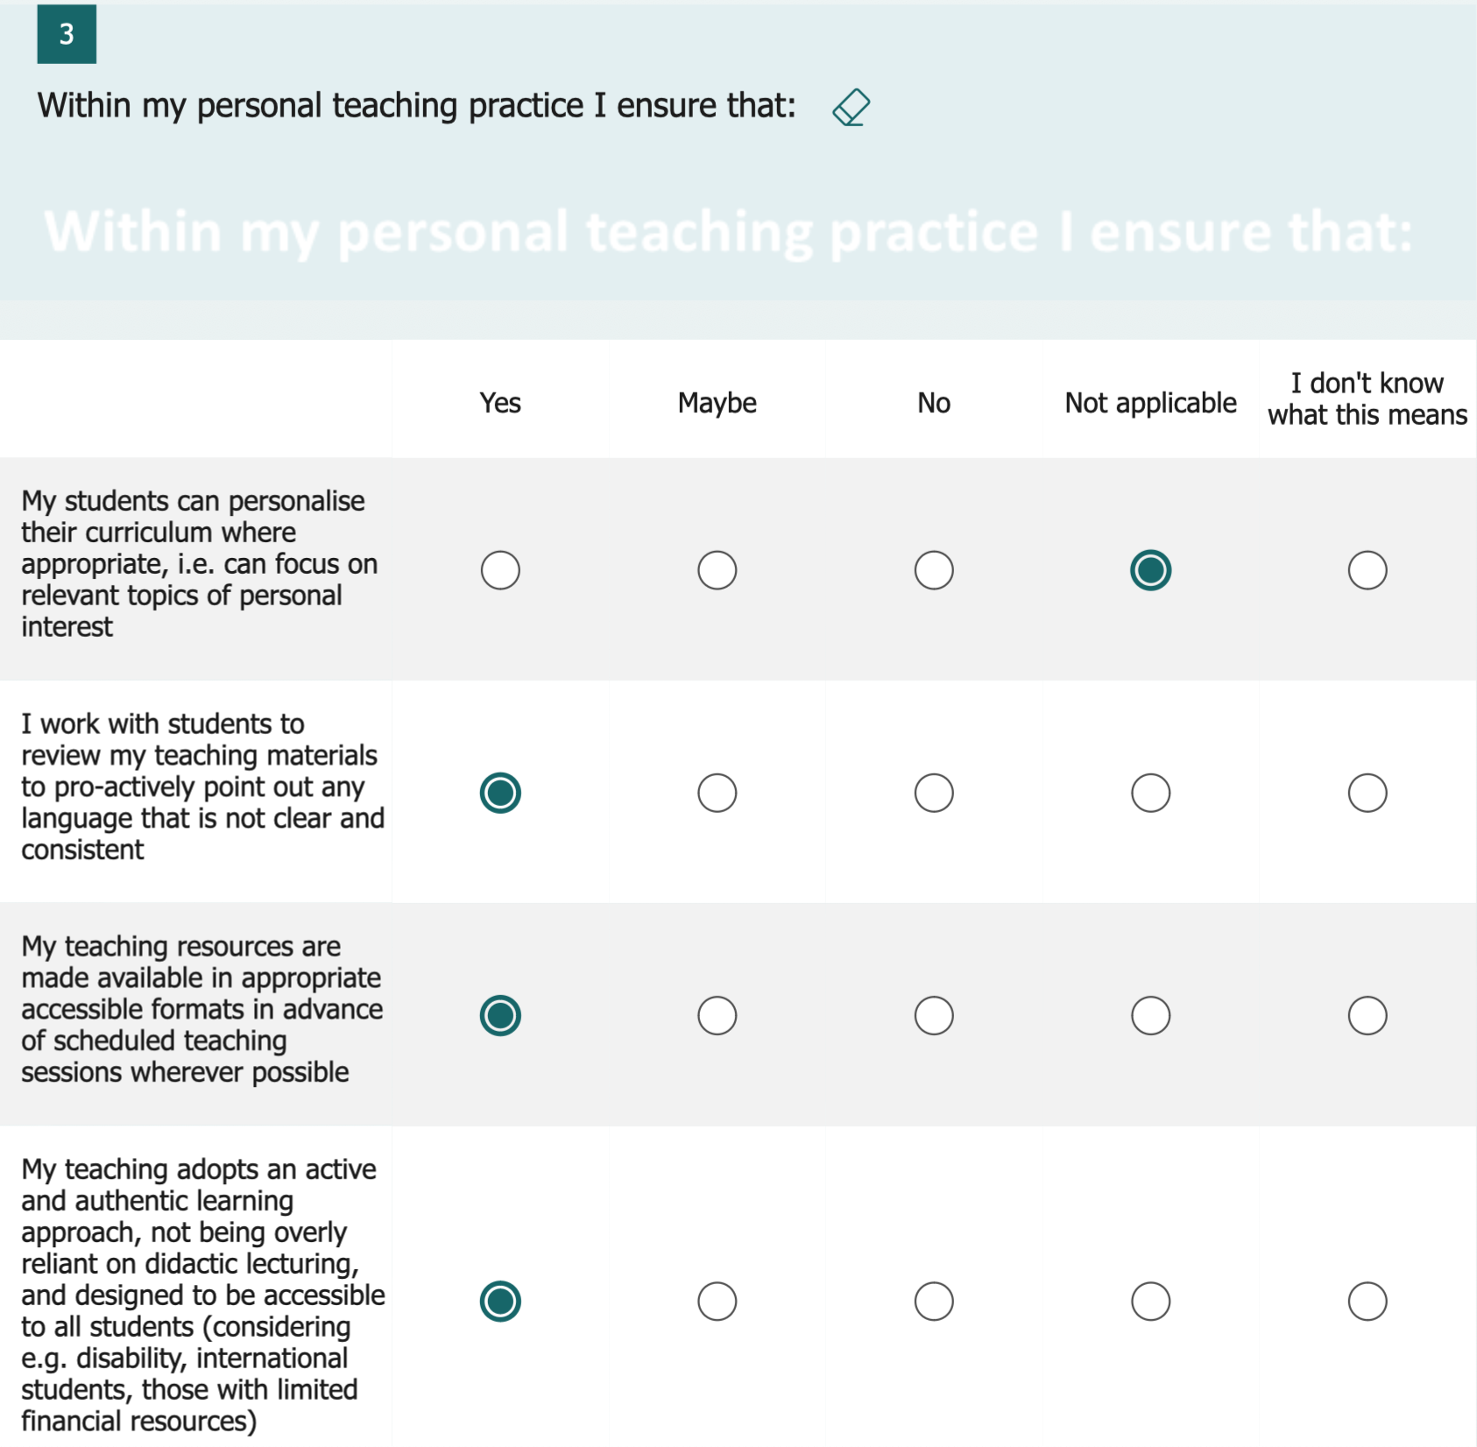Pick "I don't know" for personalise curriculum
Image resolution: width=1477 pixels, height=1447 pixels.
tap(1367, 570)
